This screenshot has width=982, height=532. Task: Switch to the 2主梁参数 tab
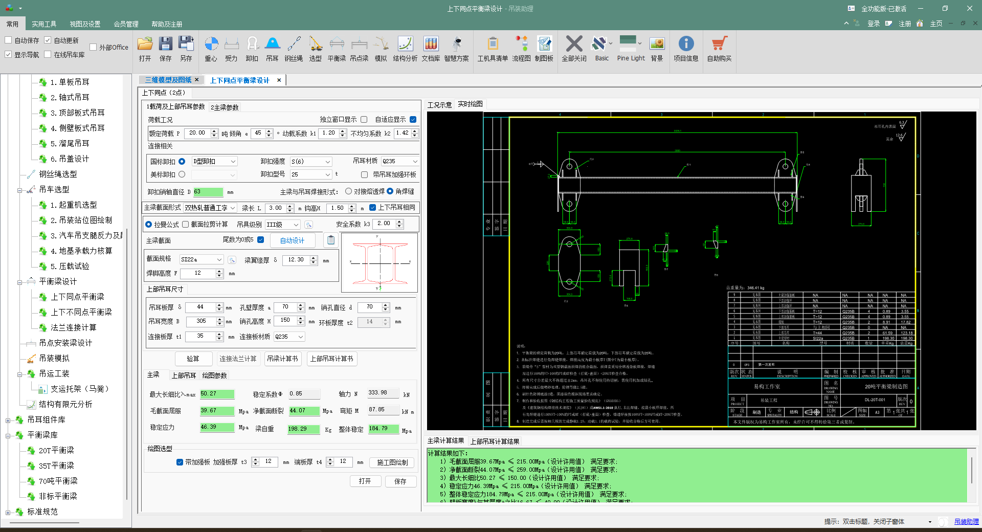pyautogui.click(x=225, y=107)
